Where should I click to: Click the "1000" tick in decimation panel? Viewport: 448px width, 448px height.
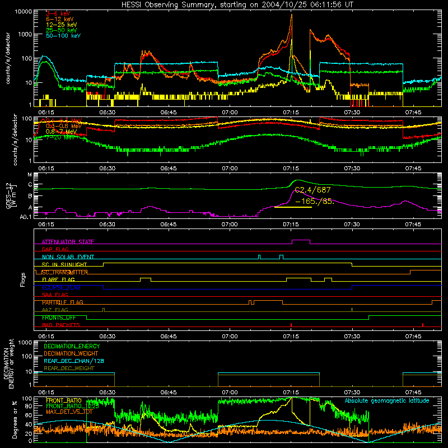pyautogui.click(x=25, y=342)
